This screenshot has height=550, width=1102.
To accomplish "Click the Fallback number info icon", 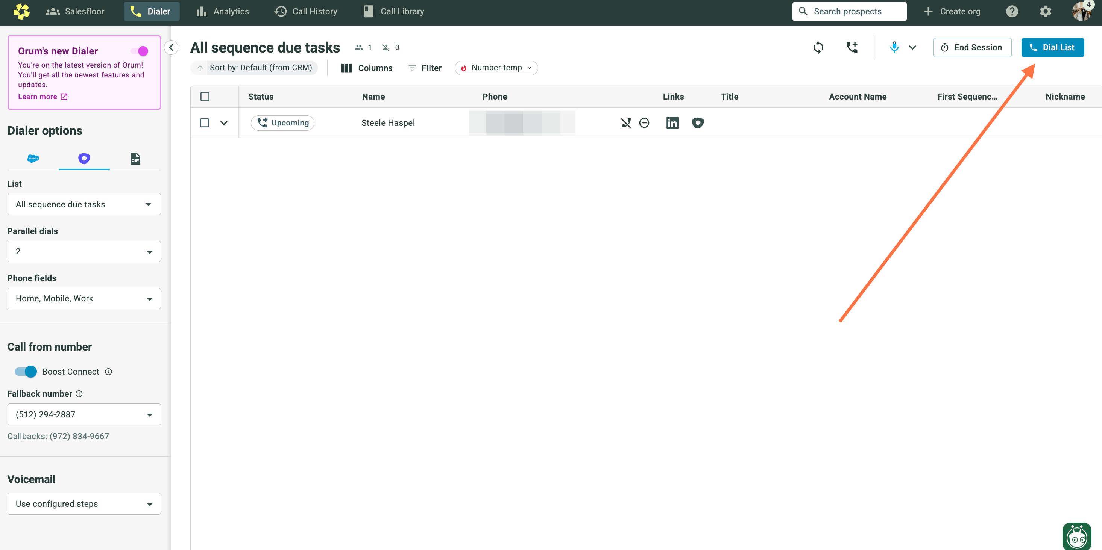I will tap(79, 394).
